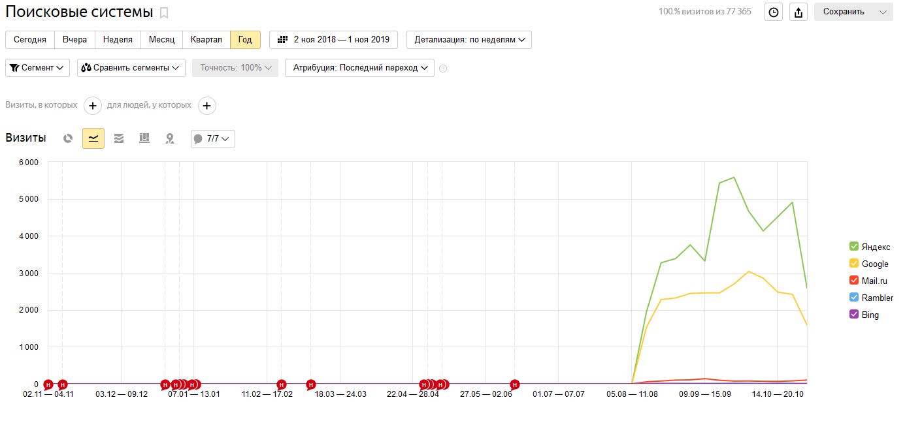This screenshot has height=421, width=905.
Task: Open the date range 2 ноя 2018 picker
Action: pos(333,40)
